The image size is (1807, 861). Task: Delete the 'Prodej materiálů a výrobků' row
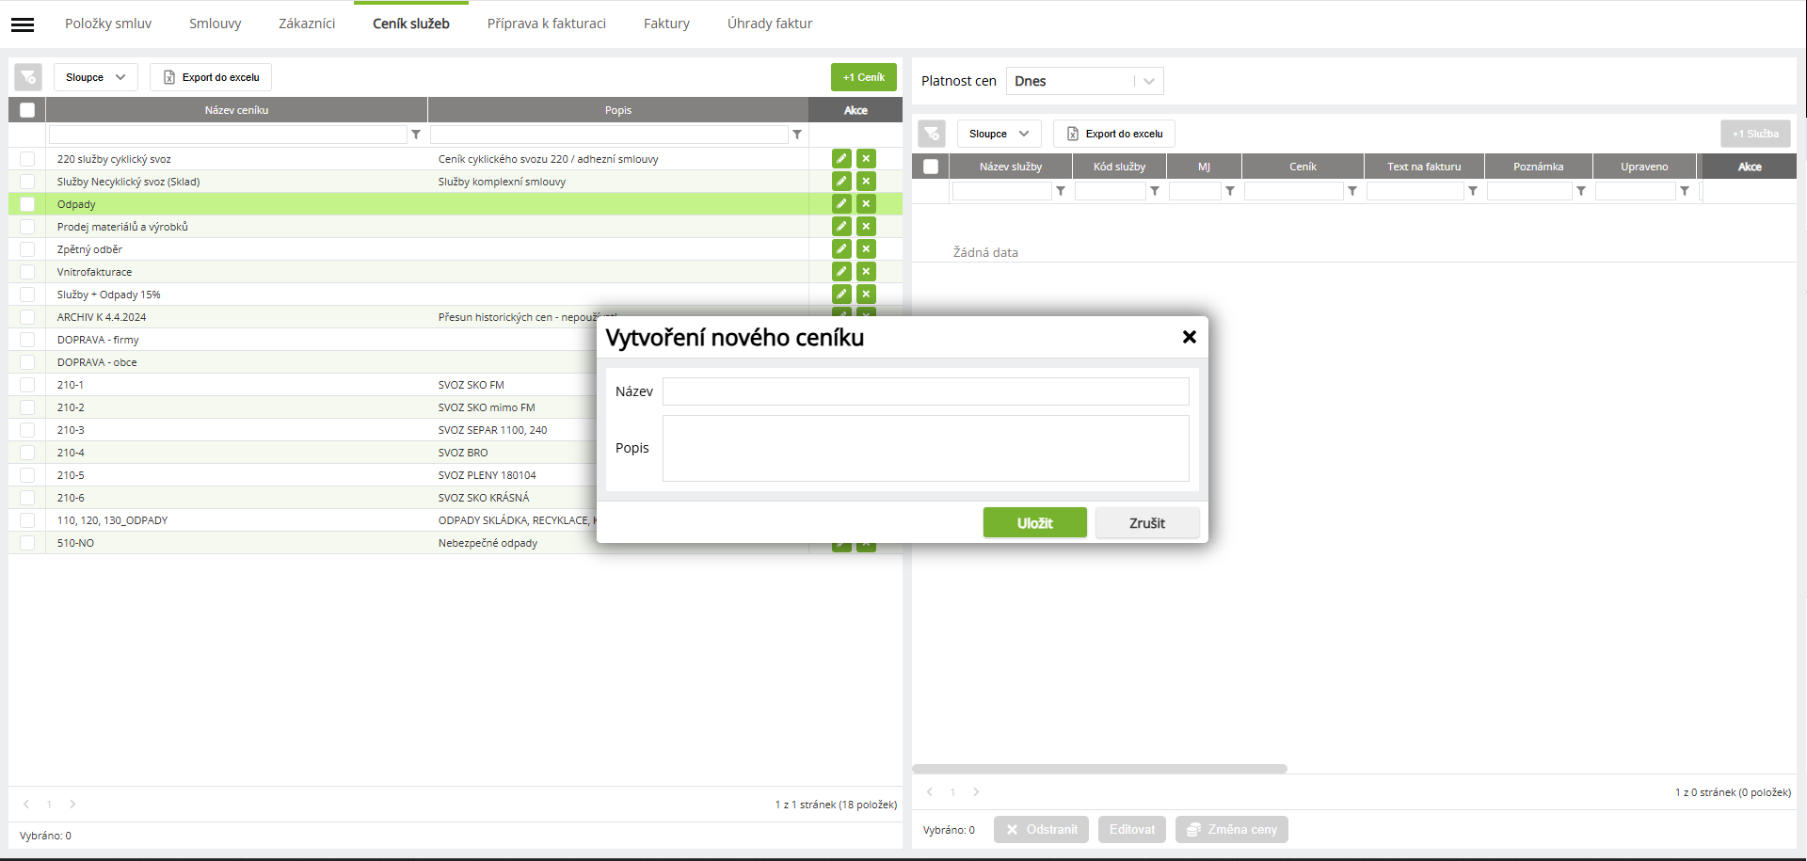(867, 227)
